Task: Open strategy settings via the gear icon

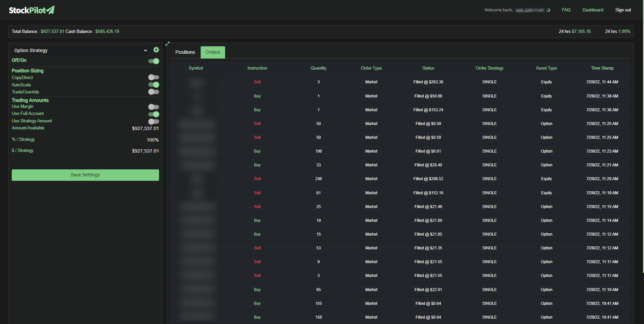Action: tap(156, 50)
